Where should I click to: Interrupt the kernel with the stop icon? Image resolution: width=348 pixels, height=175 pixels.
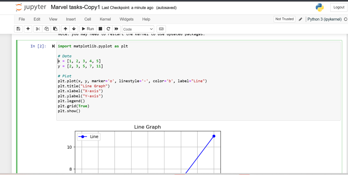click(100, 29)
